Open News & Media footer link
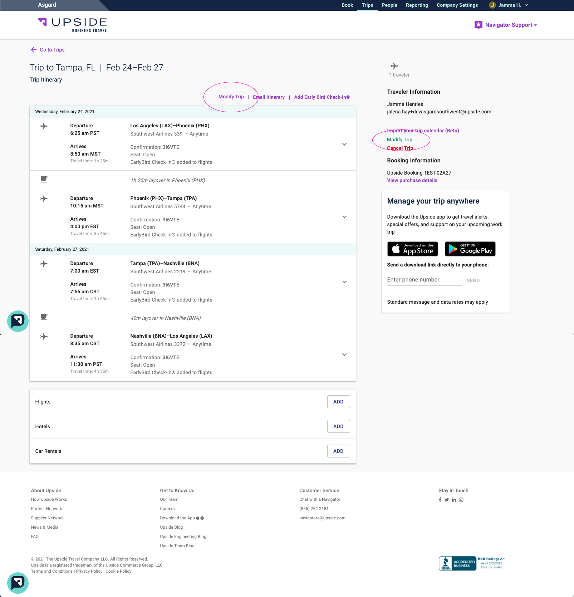 [x=44, y=527]
